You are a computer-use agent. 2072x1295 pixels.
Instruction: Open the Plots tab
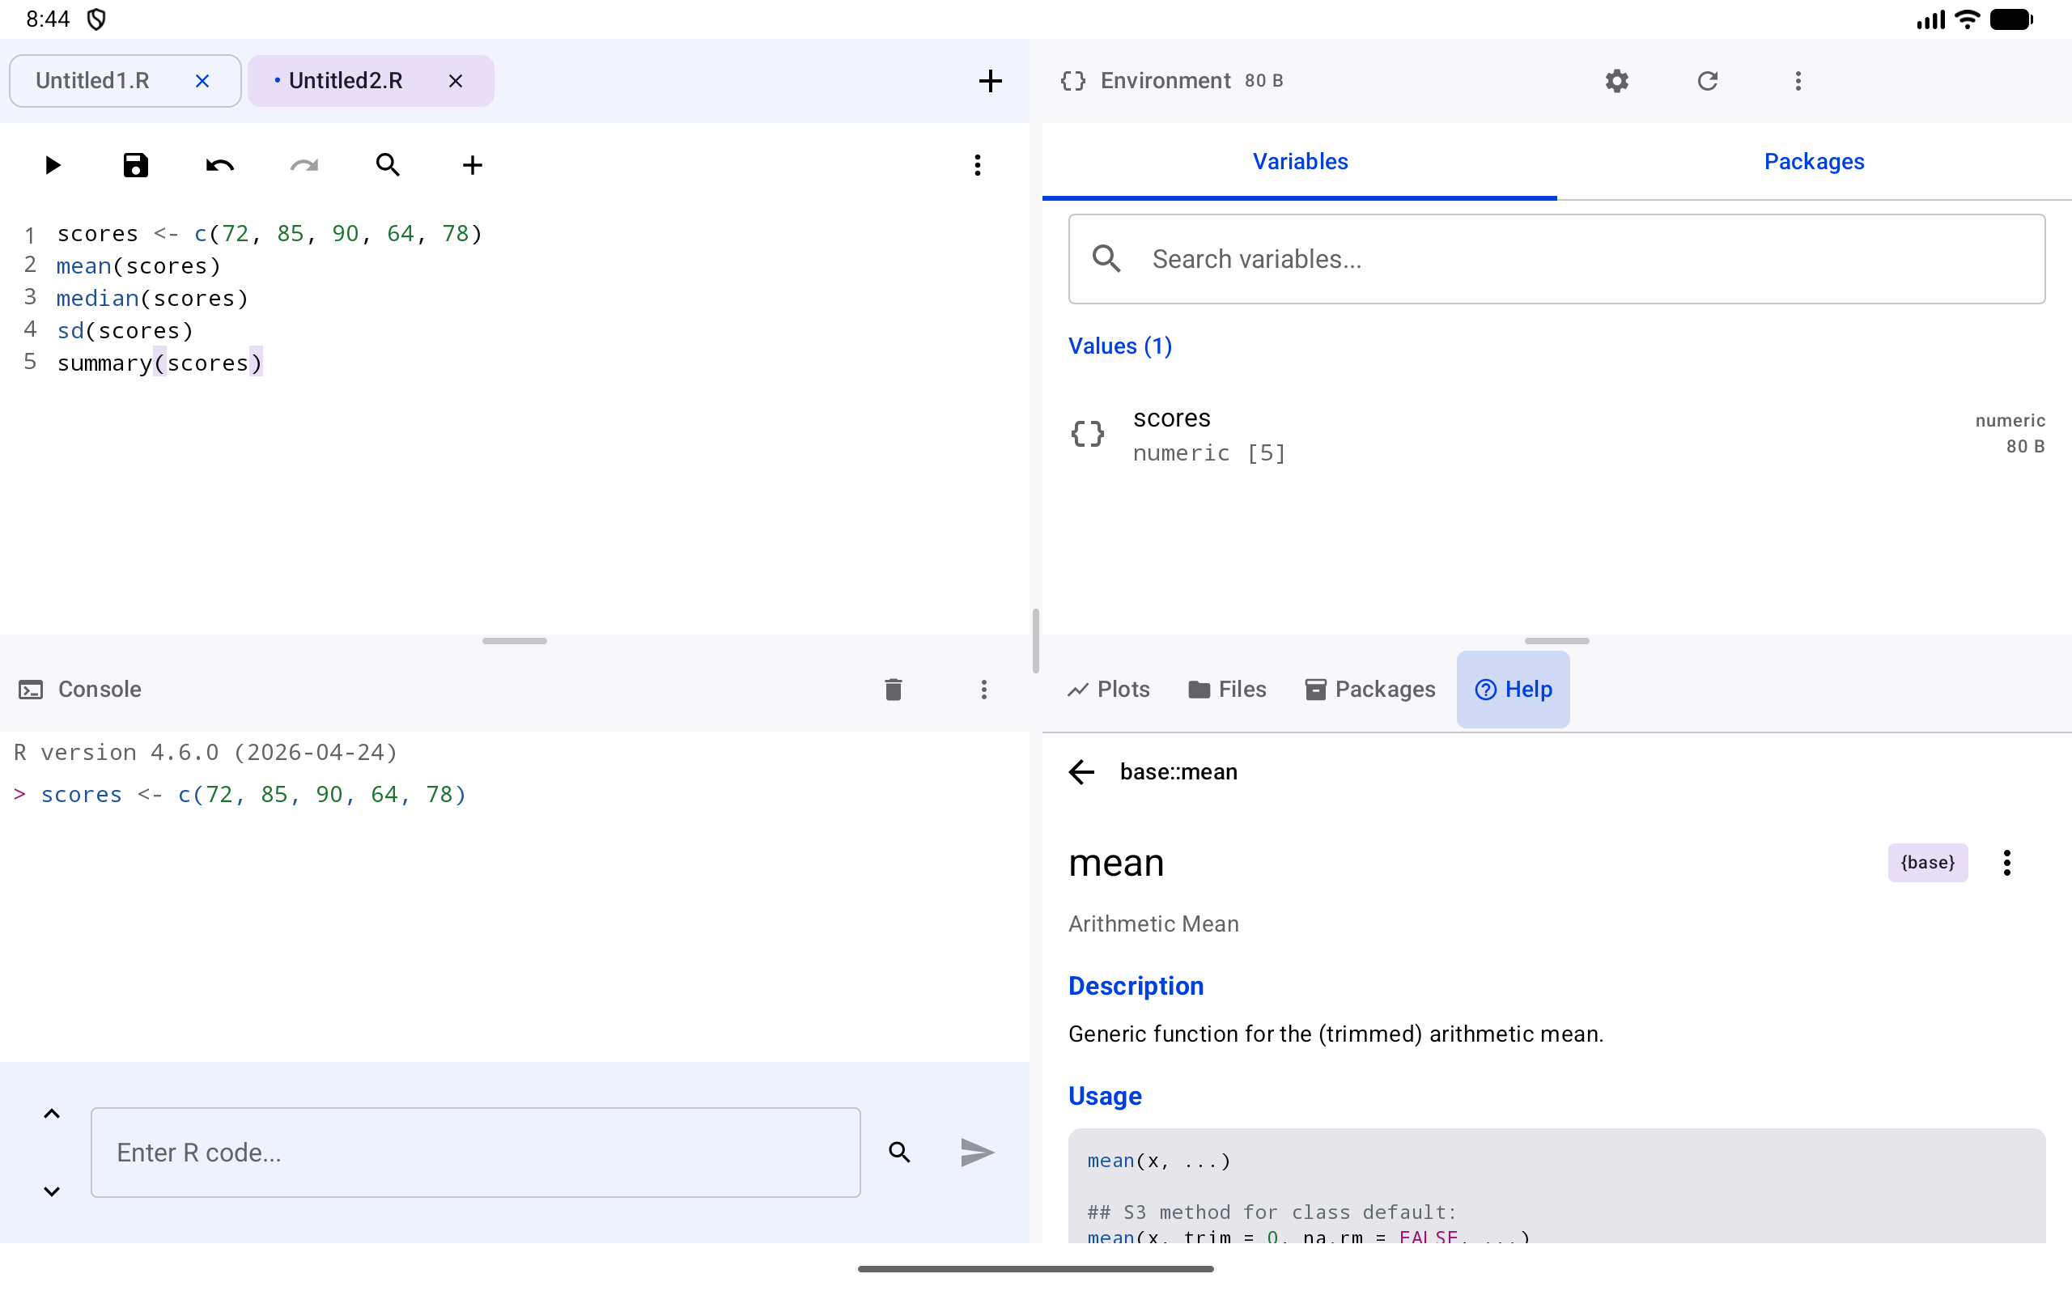click(1108, 690)
